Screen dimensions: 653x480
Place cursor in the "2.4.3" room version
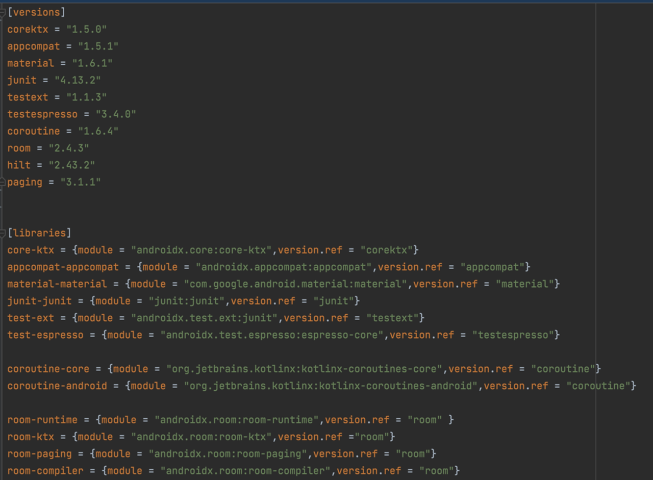(x=68, y=148)
